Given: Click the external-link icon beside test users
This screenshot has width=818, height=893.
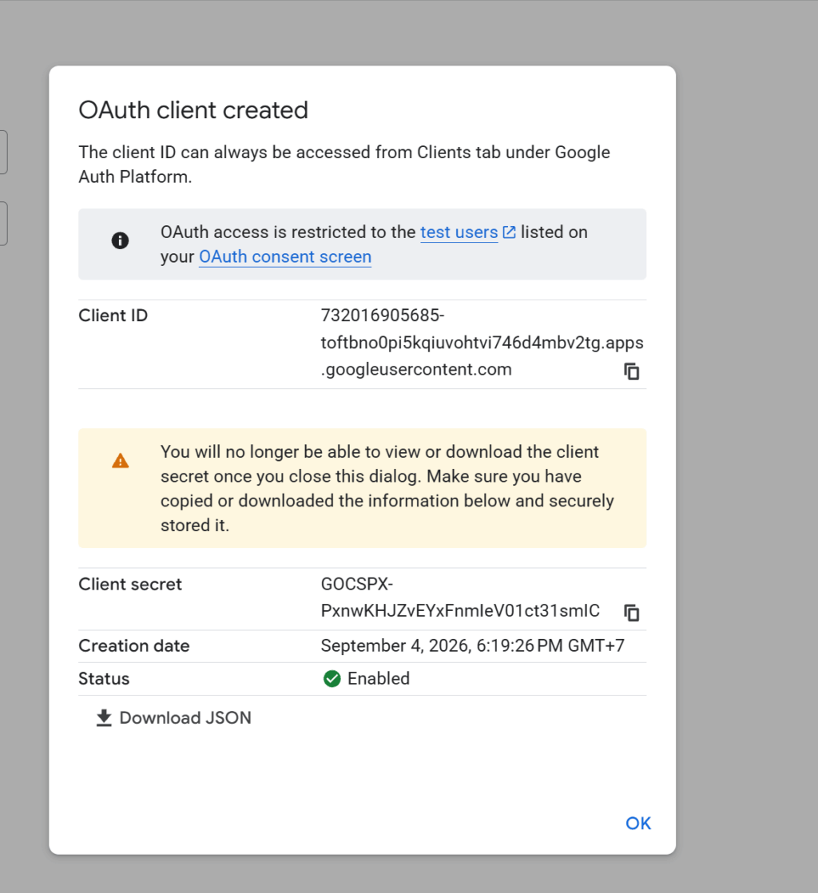Looking at the screenshot, I should pyautogui.click(x=510, y=232).
